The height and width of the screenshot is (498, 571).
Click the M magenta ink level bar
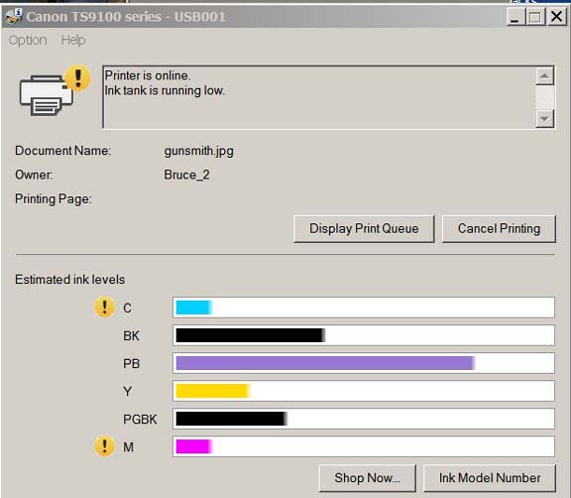click(x=364, y=446)
